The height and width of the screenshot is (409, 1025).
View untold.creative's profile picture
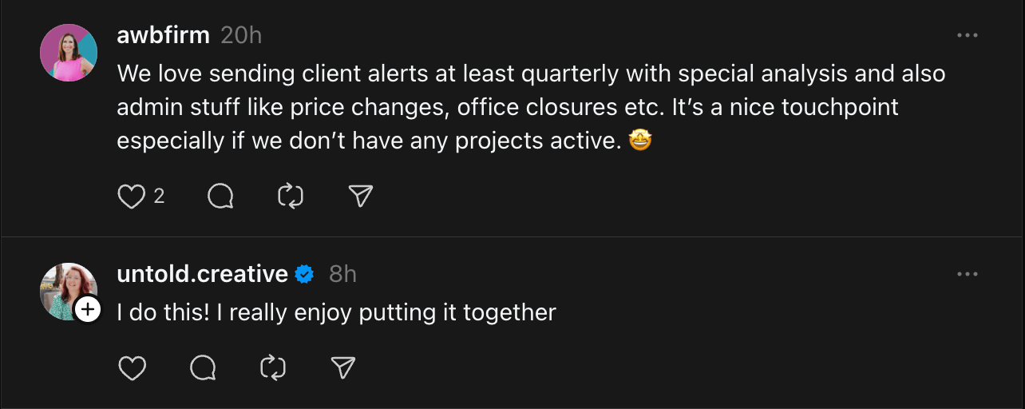coord(69,292)
